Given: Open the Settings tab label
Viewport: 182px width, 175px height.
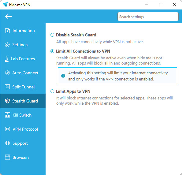Looking at the screenshot, I should pos(20,45).
